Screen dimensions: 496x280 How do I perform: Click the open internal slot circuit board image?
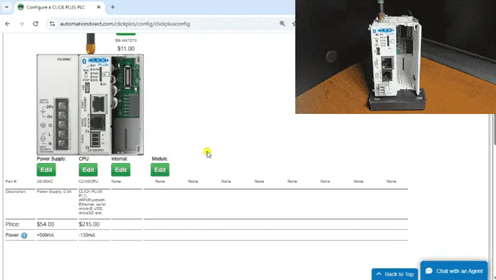point(128,104)
